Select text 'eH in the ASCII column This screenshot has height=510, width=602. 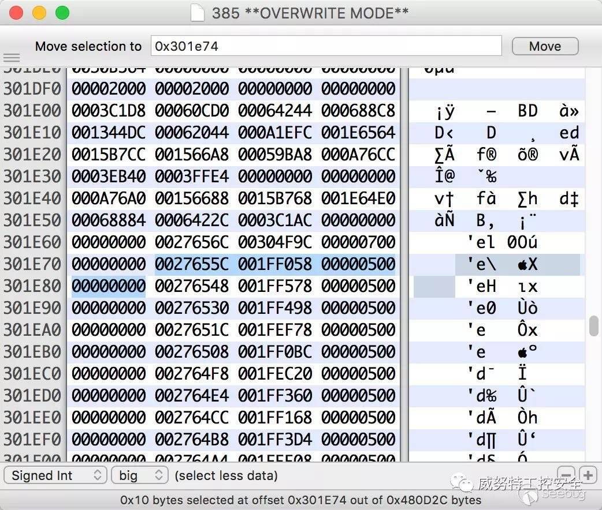(x=482, y=286)
